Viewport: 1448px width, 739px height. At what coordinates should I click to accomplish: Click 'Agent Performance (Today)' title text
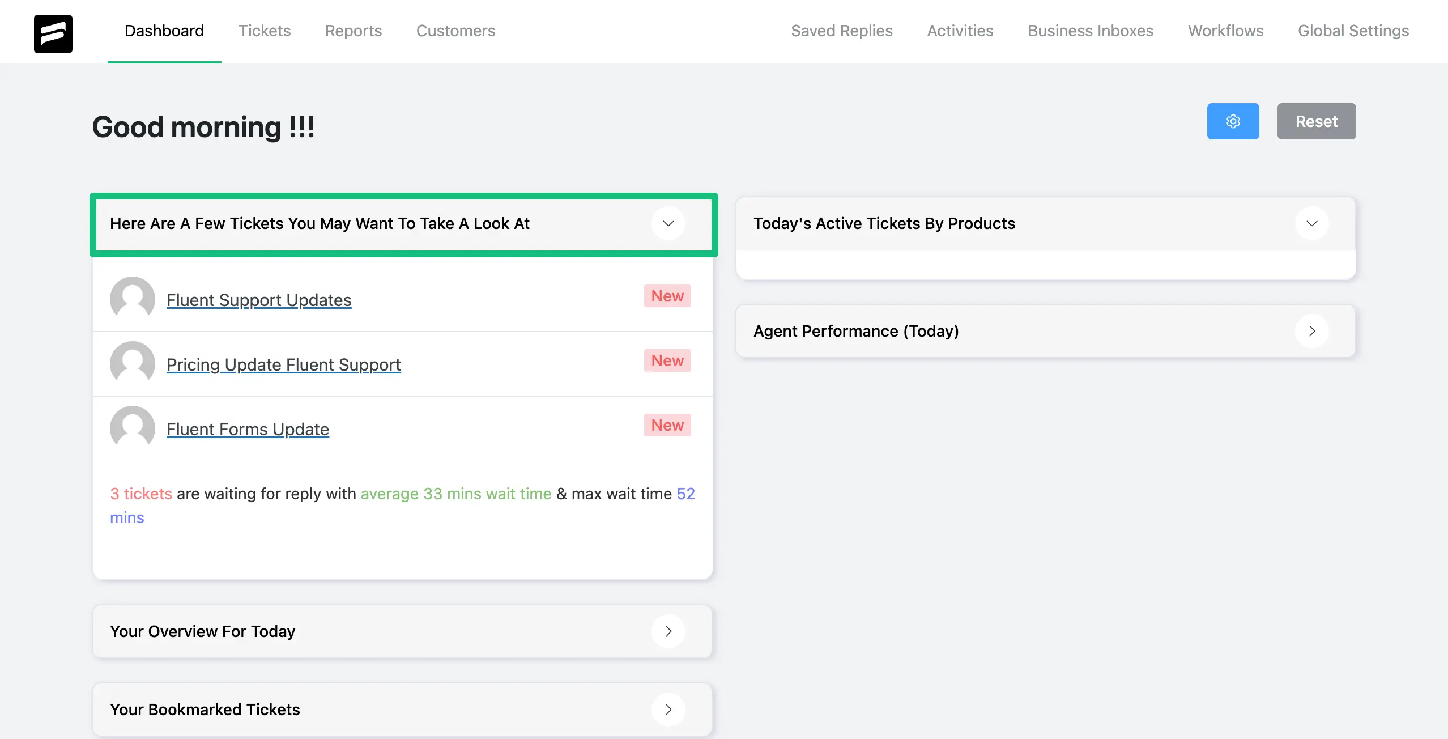(x=856, y=331)
